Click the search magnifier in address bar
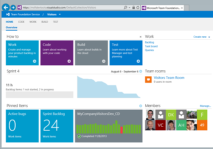 point(125,7)
